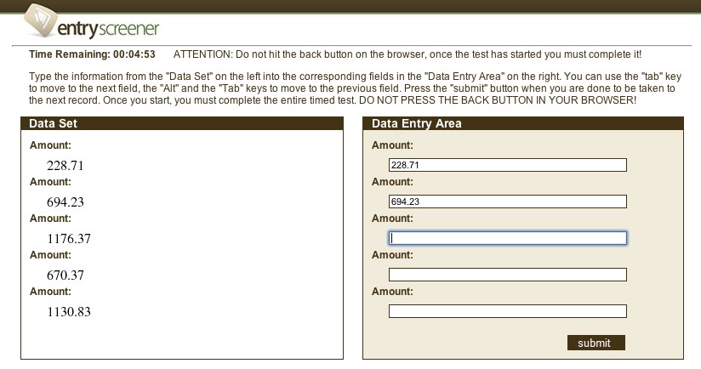Click the first Amount label in Data Set
The width and height of the screenshot is (701, 369).
pyautogui.click(x=49, y=145)
